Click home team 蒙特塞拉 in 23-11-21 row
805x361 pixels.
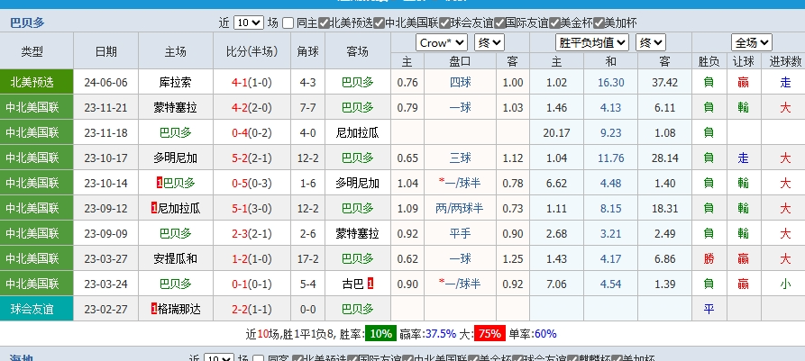(175, 107)
